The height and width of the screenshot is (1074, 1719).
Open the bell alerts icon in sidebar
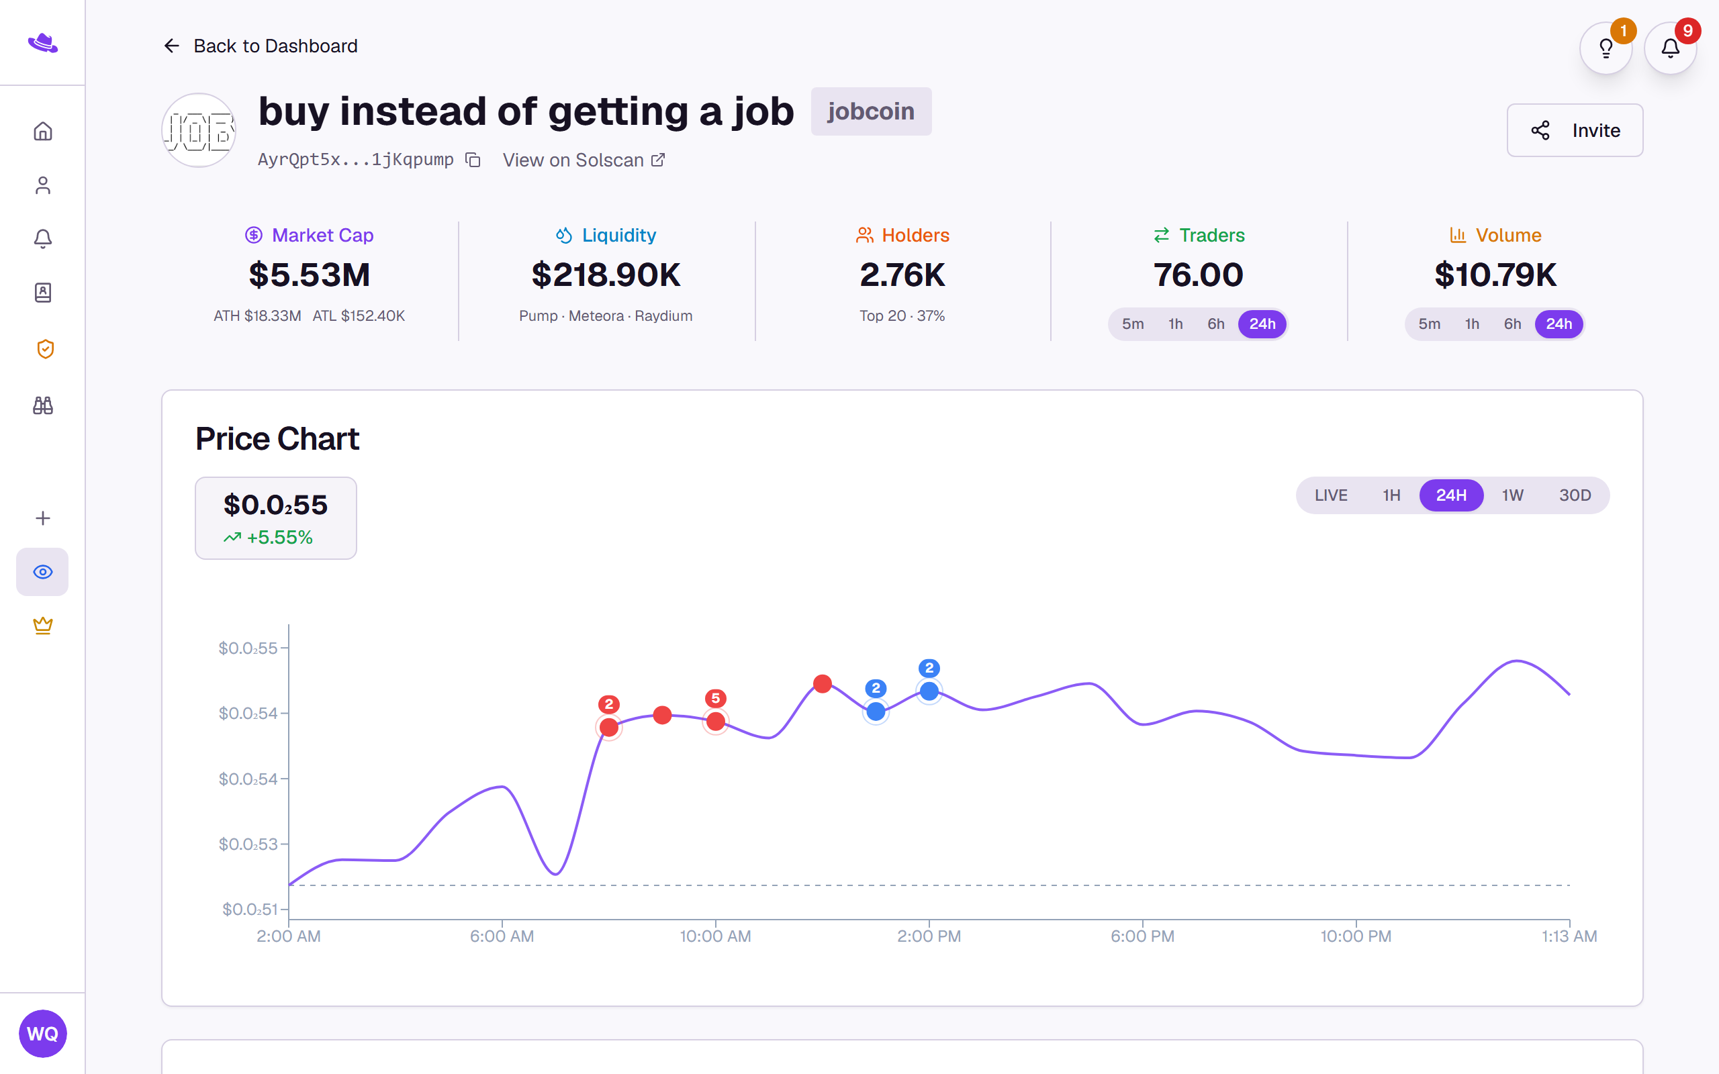pyautogui.click(x=42, y=239)
